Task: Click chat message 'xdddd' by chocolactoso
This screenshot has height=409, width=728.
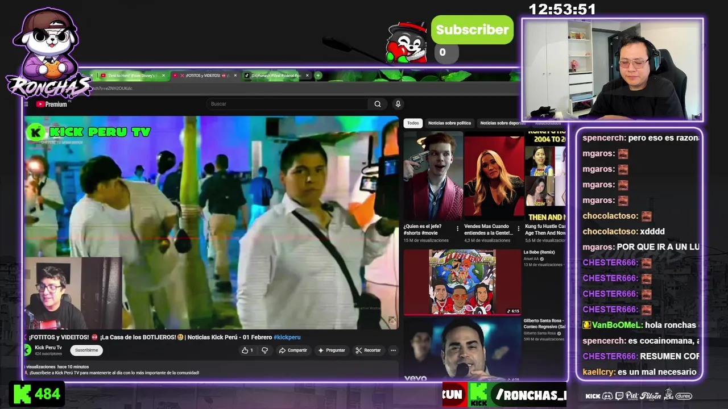Action: pos(652,231)
